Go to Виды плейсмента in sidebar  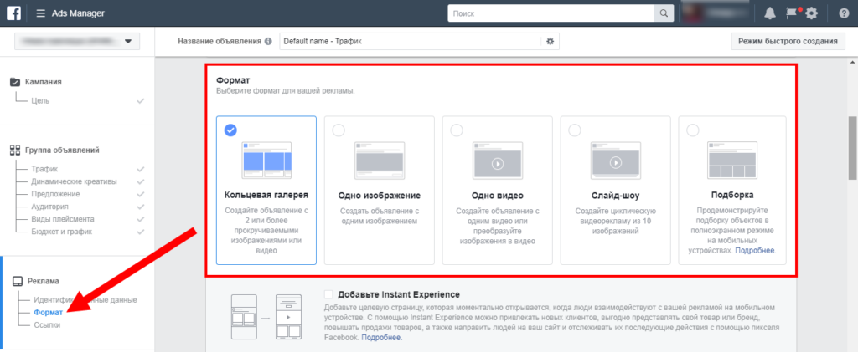click(x=62, y=219)
